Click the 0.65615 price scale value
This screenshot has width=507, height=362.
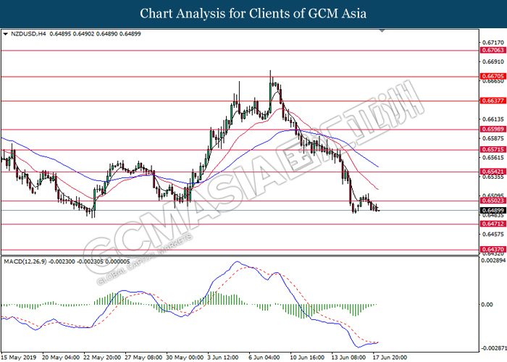coord(493,157)
